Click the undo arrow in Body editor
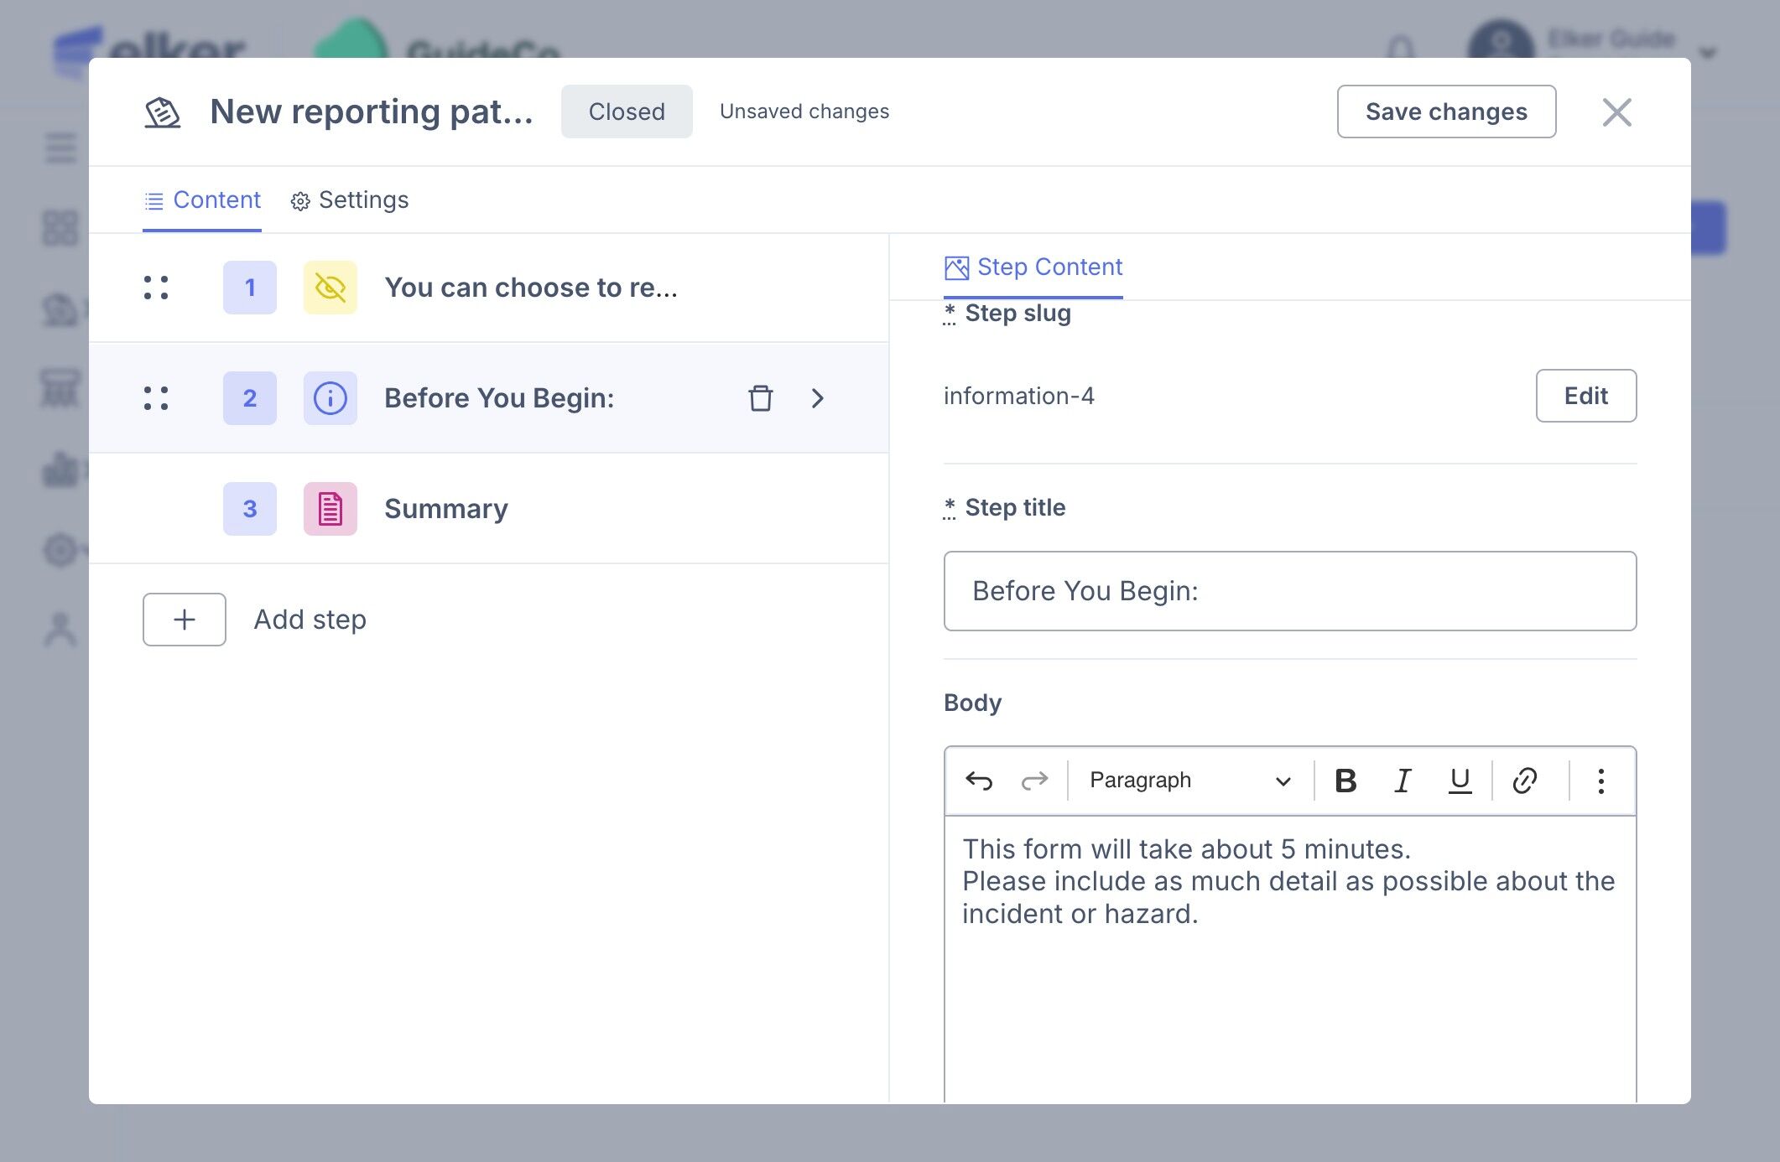The width and height of the screenshot is (1780, 1162). tap(978, 781)
